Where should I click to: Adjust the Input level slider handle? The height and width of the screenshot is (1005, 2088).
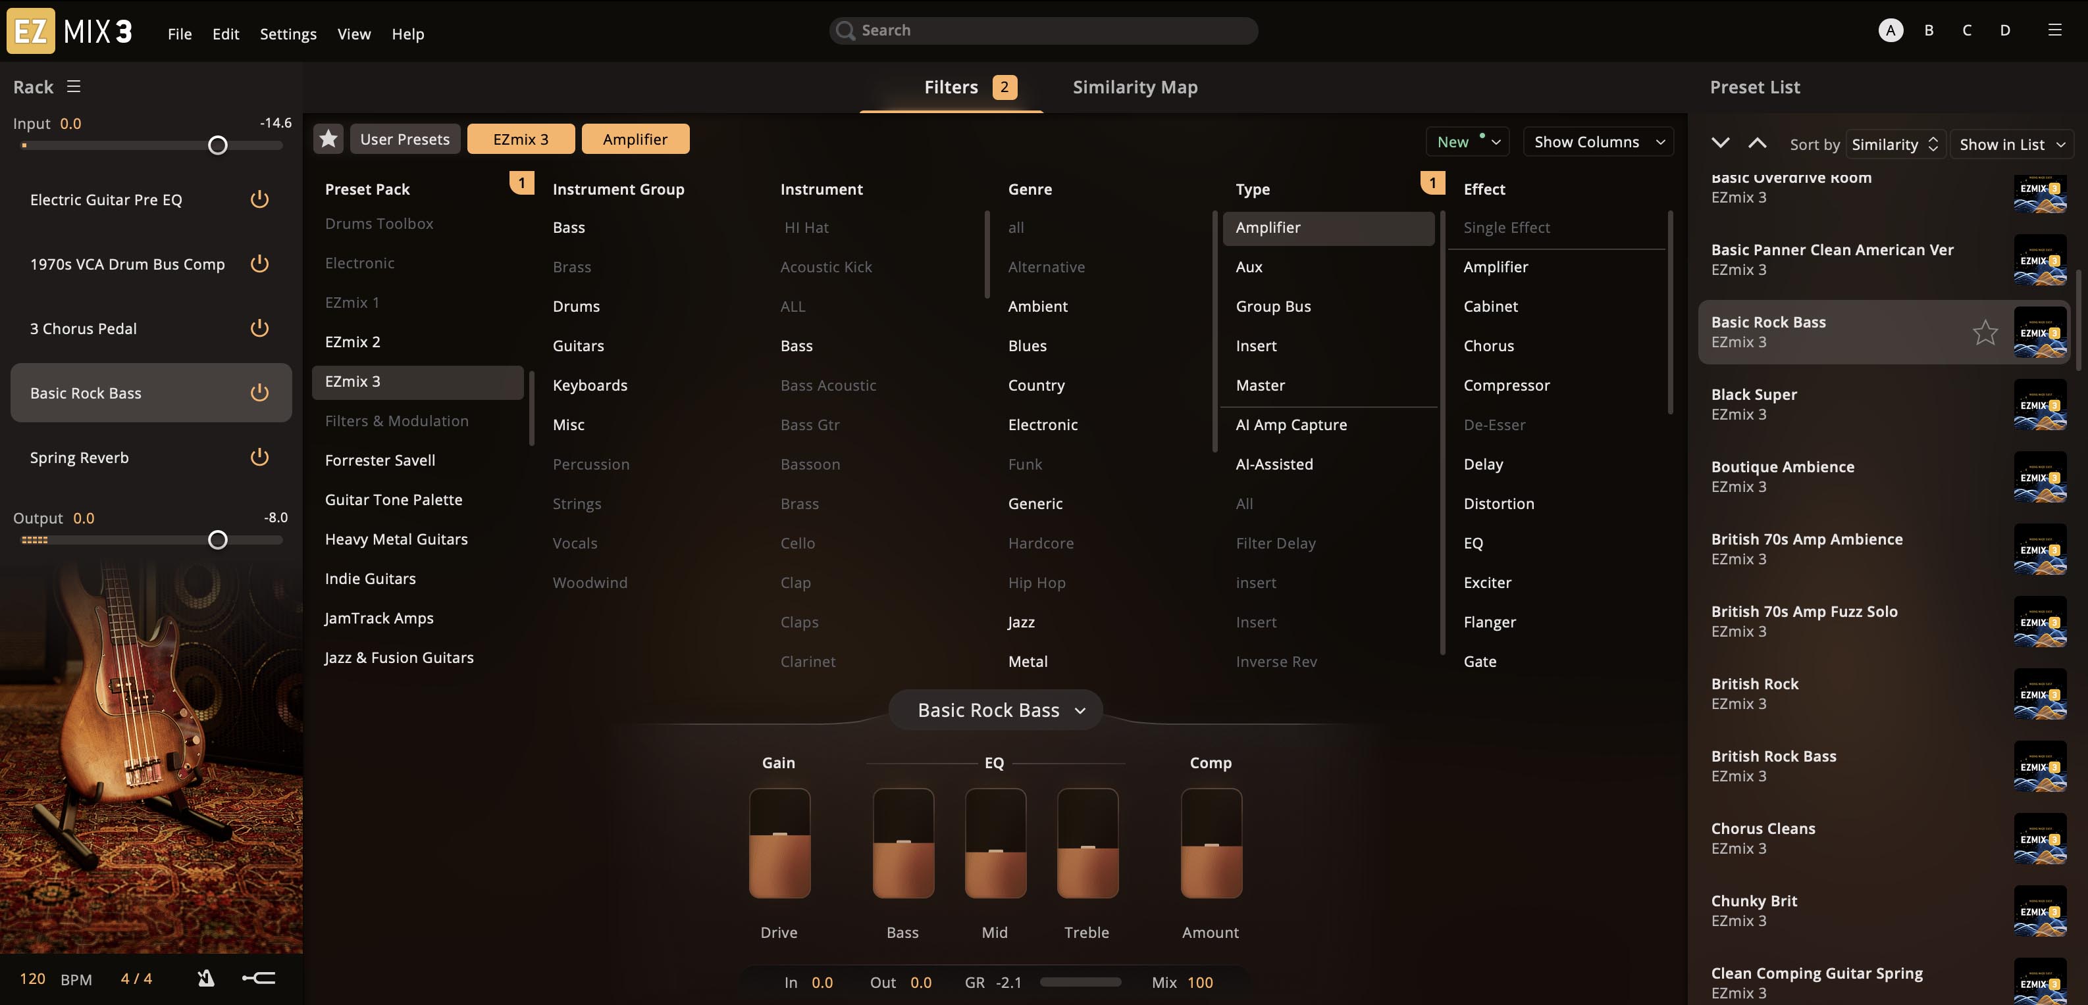[x=217, y=145]
